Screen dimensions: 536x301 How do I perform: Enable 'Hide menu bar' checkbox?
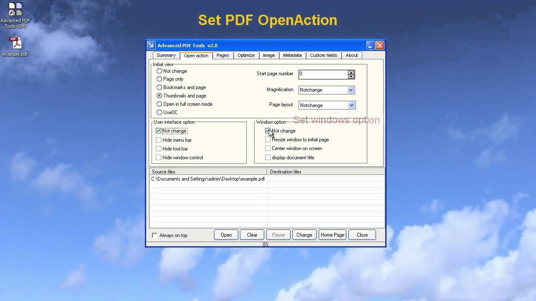pyautogui.click(x=159, y=140)
